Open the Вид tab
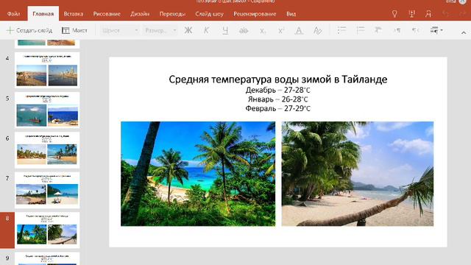The image size is (471, 265). coord(291,14)
